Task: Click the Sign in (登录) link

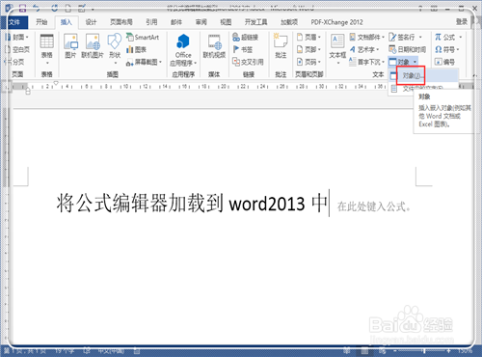Action: point(462,21)
